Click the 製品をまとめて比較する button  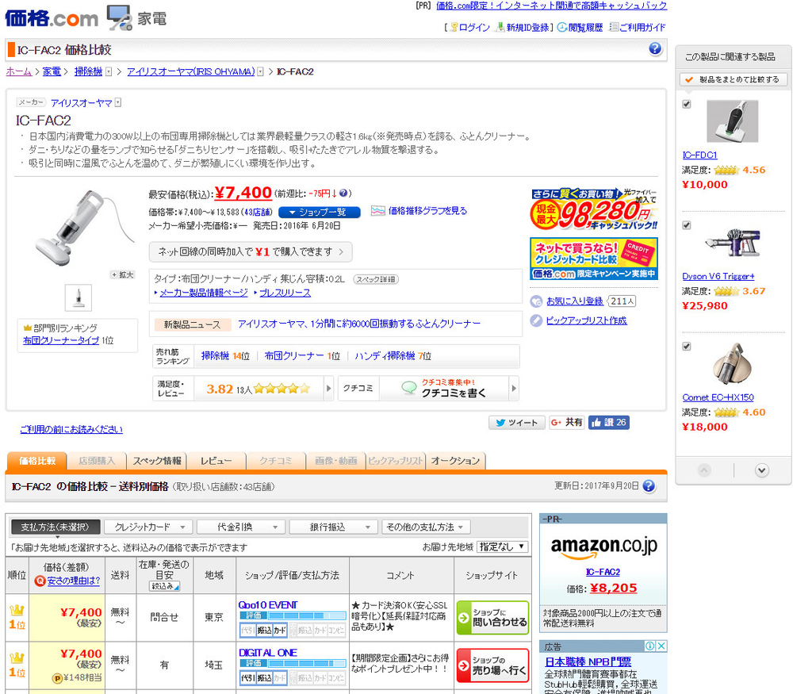coord(733,80)
